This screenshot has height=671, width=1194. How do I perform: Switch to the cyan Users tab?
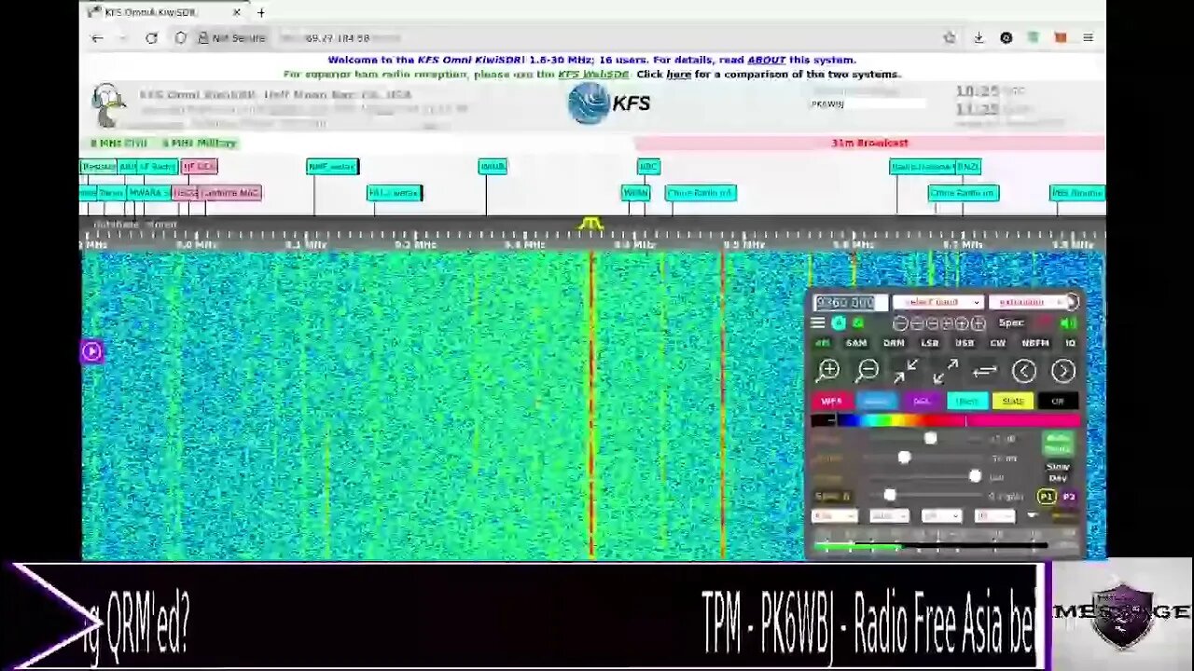[x=966, y=402]
